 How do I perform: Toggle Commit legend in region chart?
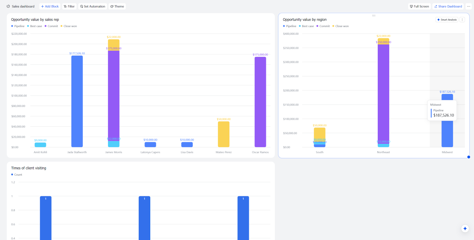click(x=323, y=26)
